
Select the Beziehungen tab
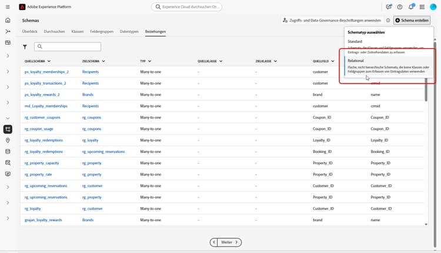point(155,32)
